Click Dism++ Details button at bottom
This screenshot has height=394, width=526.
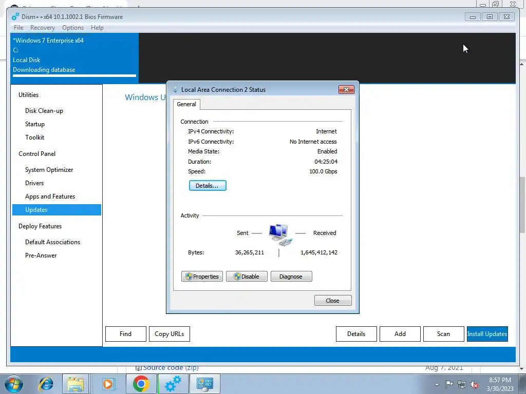click(356, 334)
